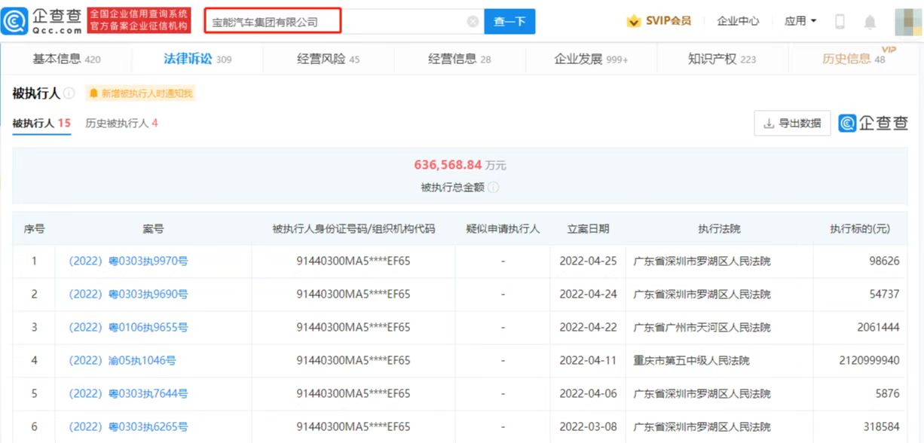Expand the 应用 dropdown

point(800,21)
